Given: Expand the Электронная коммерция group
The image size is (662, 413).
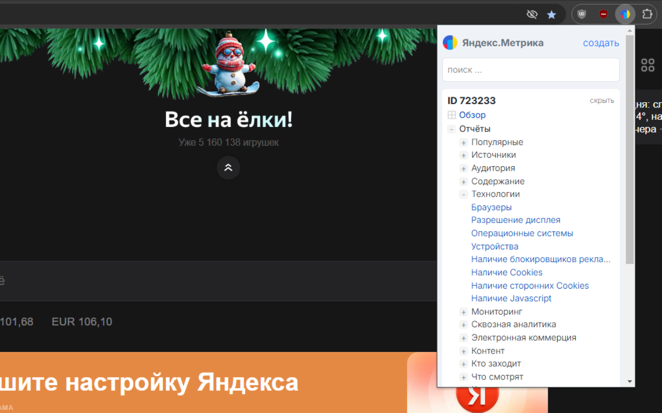Looking at the screenshot, I should [x=463, y=338].
